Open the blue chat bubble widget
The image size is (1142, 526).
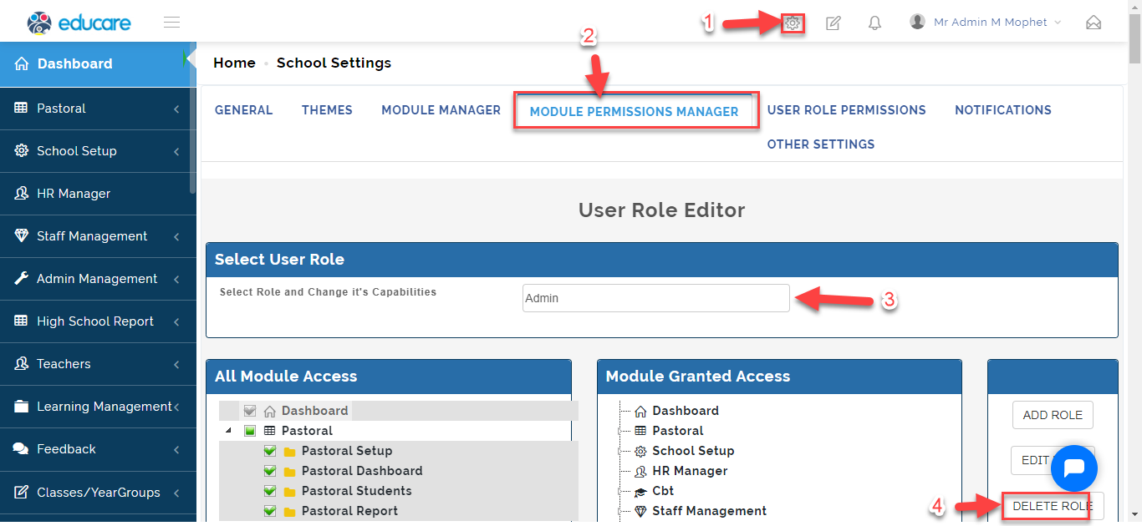tap(1073, 468)
